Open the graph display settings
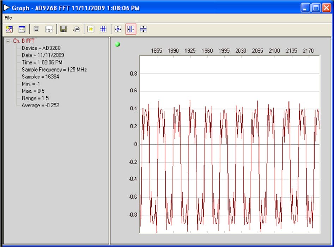Viewport: 335px width, 247px height. 22,29
